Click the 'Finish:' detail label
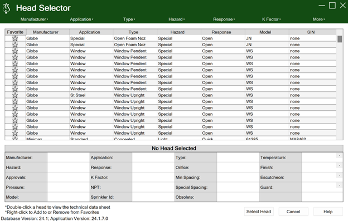The height and width of the screenshot is (221, 348). click(x=267, y=168)
